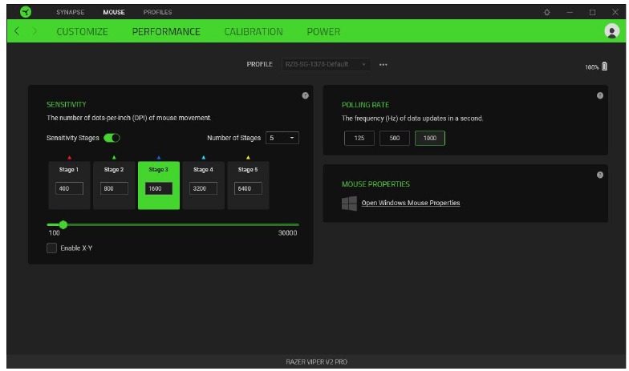Open help for Sensitivity panel

tap(305, 95)
